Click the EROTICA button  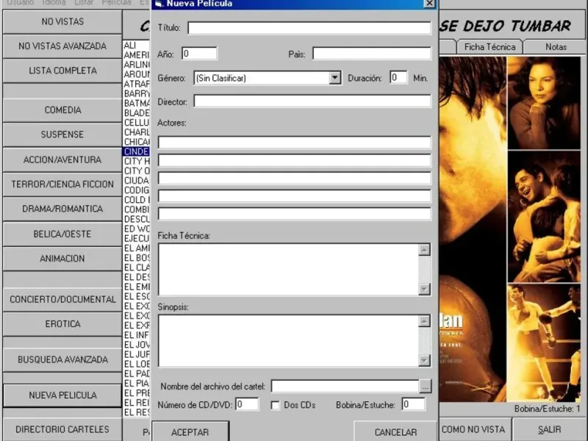click(62, 323)
